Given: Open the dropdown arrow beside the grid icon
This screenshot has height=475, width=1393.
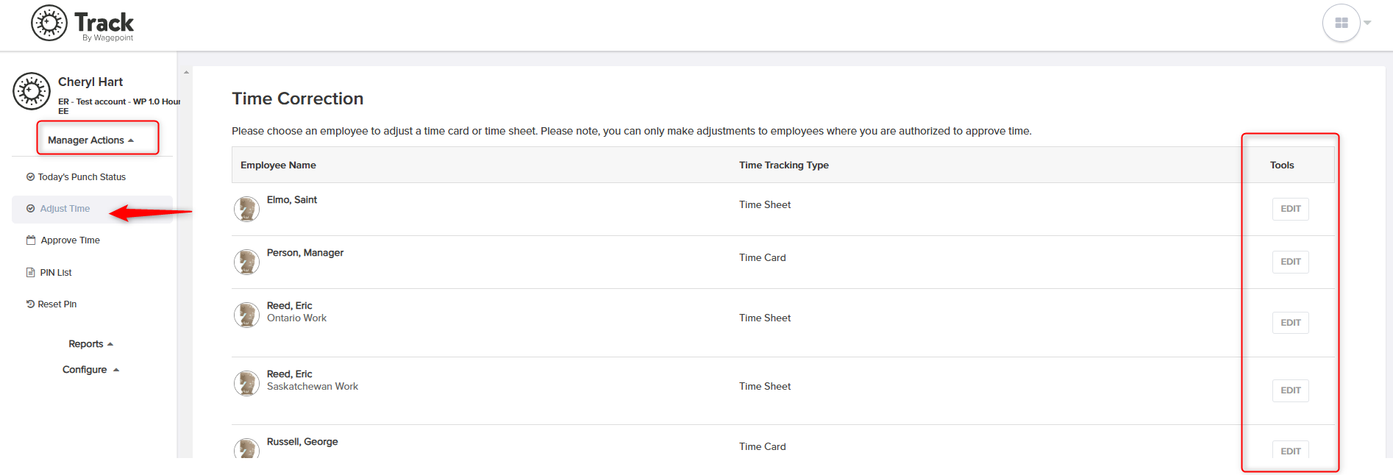Looking at the screenshot, I should (x=1367, y=23).
